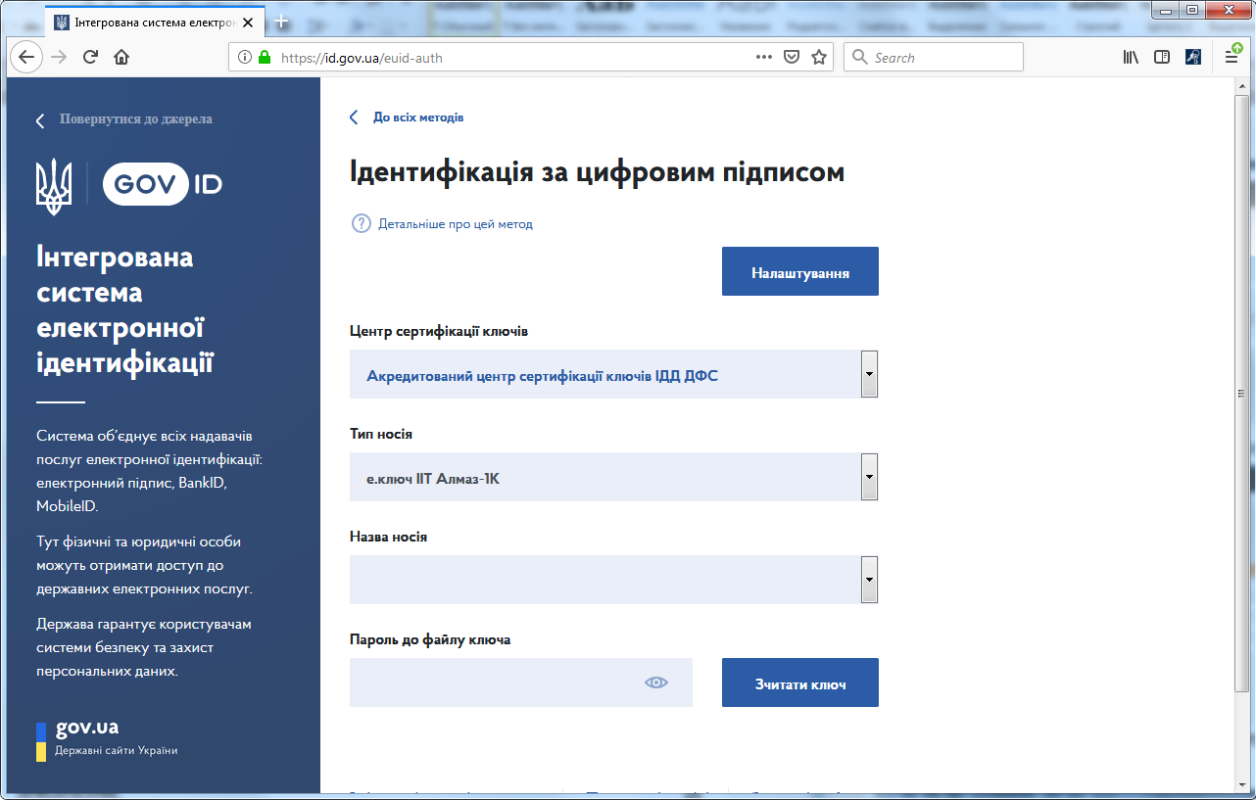Expand 'Назва носія' dropdown arrow
Viewport: 1256px width, 800px height.
(x=869, y=580)
